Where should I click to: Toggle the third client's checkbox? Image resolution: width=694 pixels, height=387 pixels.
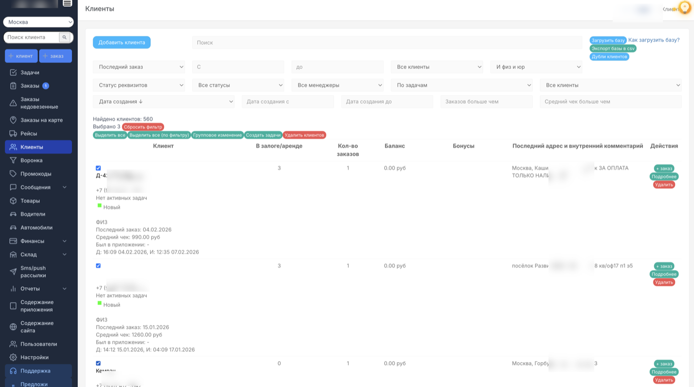tap(98, 363)
